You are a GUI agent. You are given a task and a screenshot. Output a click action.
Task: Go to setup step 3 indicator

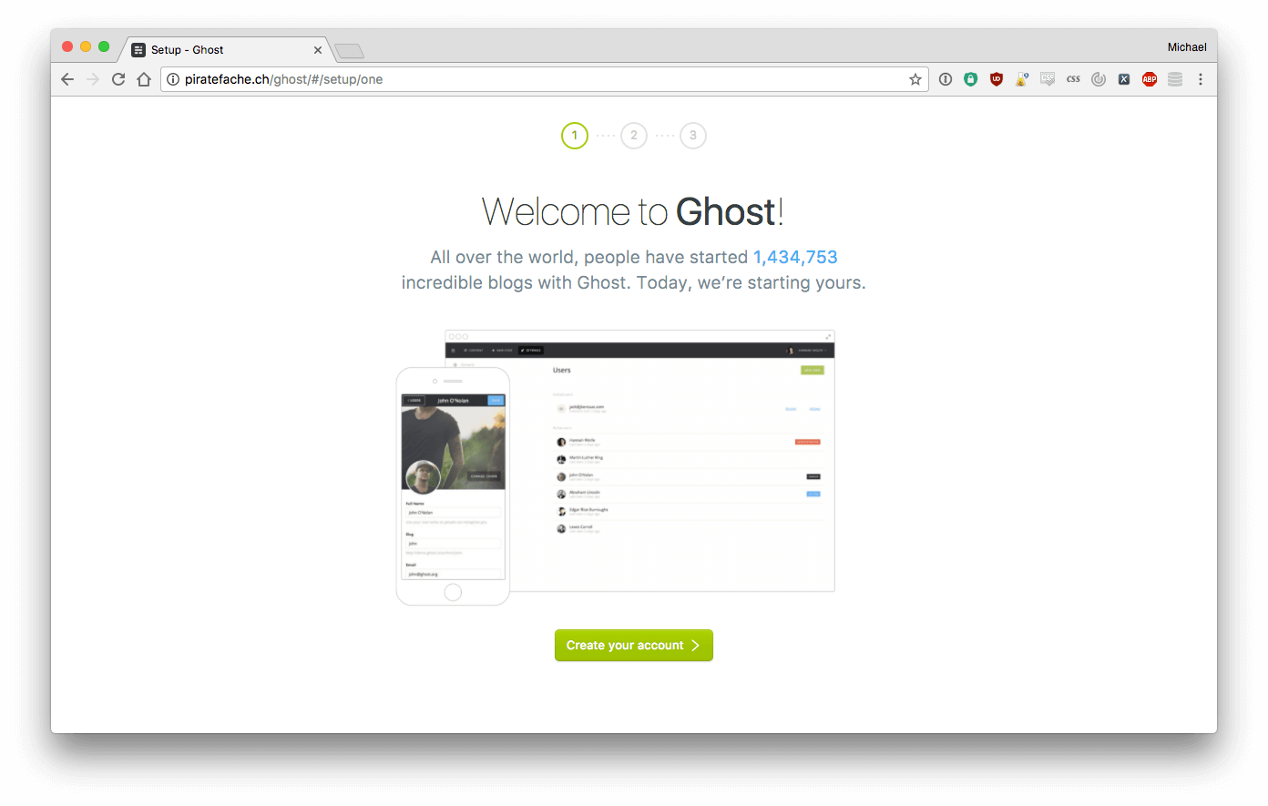pyautogui.click(x=693, y=136)
